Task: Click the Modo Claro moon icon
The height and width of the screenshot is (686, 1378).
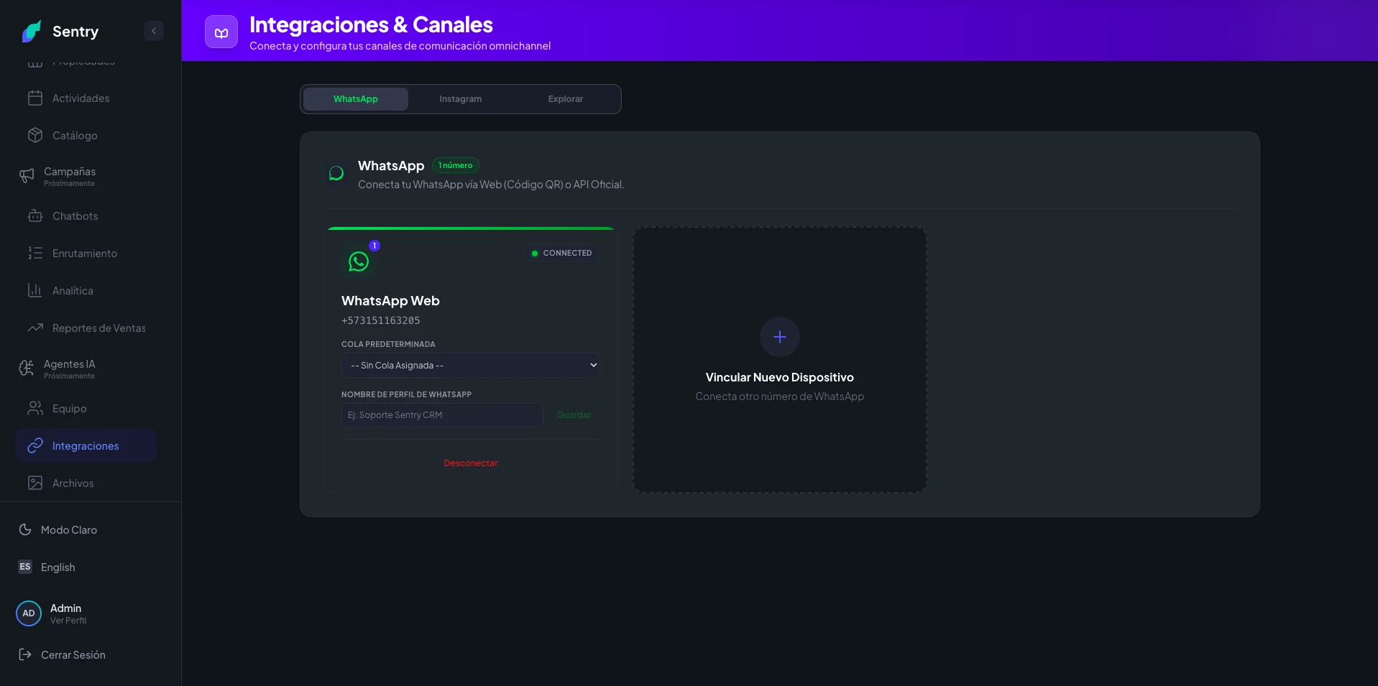Action: click(x=25, y=530)
